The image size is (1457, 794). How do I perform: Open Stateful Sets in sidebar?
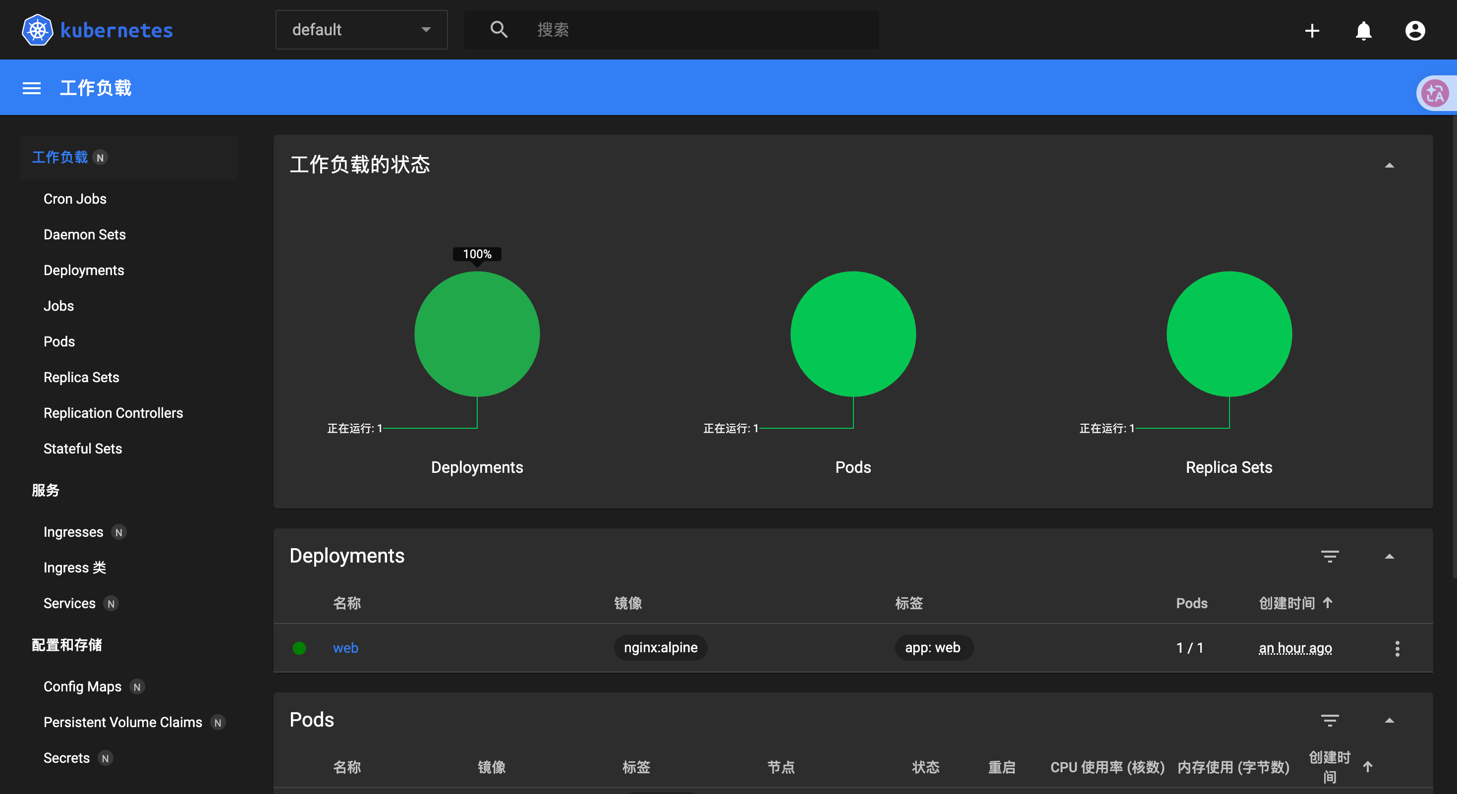[x=83, y=449]
